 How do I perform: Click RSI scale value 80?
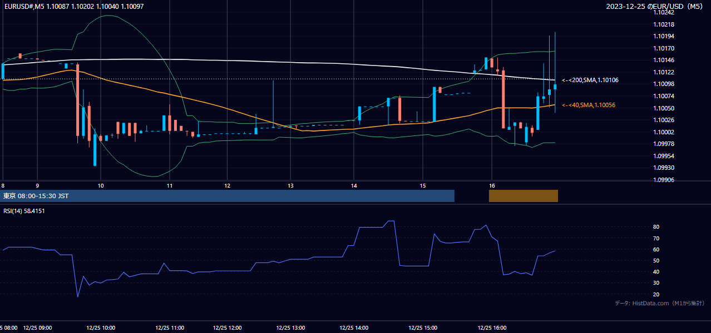point(656,227)
